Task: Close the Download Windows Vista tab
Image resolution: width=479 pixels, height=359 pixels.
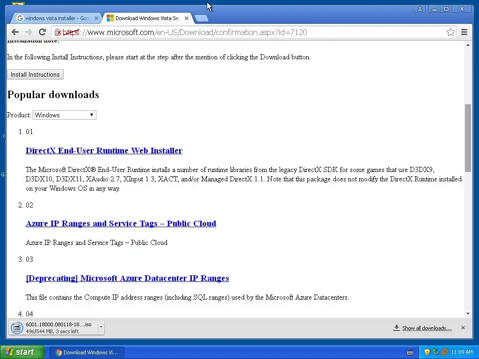Action: (187, 18)
